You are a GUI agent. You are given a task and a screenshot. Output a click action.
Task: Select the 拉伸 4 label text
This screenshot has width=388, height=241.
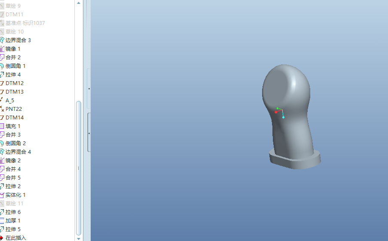coord(13,74)
